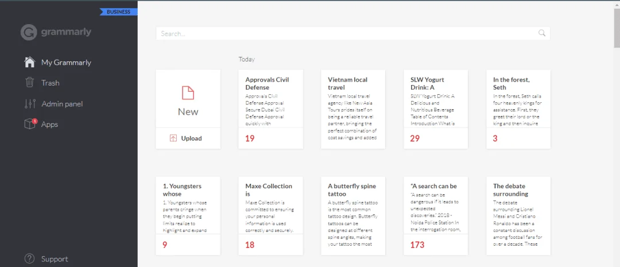
Task: Open My Grammarly home icon
Action: 30,62
